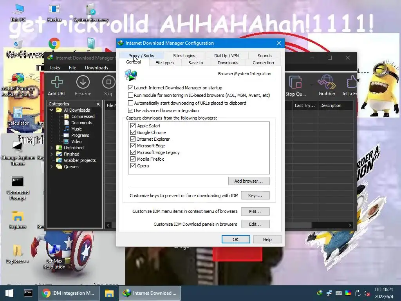This screenshot has height=301, width=401.
Task: Close the Categories panel
Action: coord(98,103)
